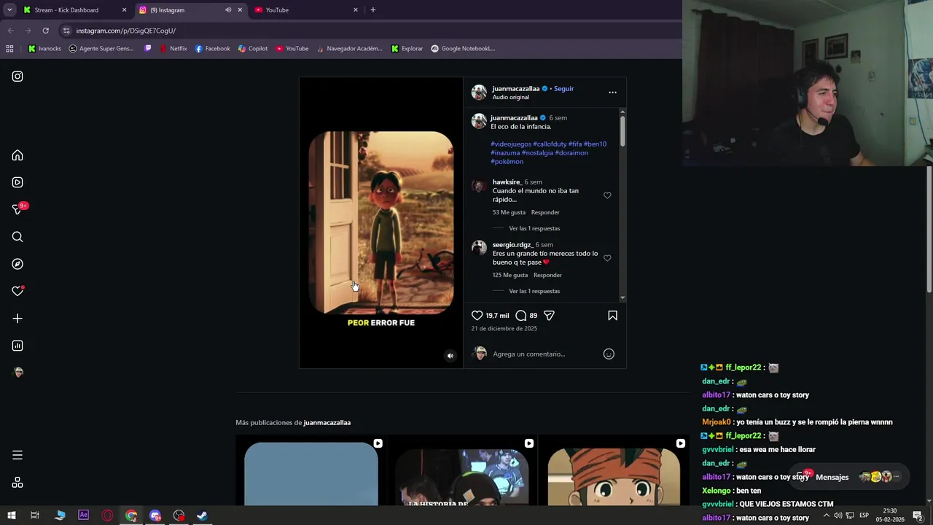Open Adobe After Effects from taskbar

[x=83, y=516]
